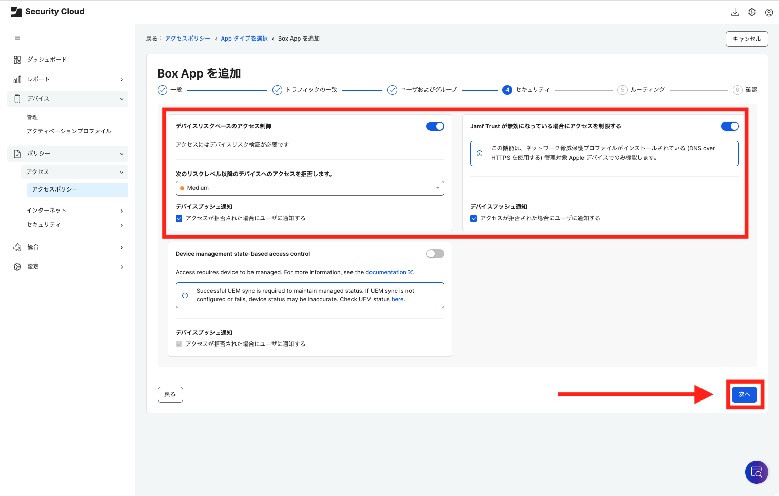The image size is (779, 496).
Task: Disable デバイスリスクベースのアクセス制御 toggle
Action: [x=435, y=126]
